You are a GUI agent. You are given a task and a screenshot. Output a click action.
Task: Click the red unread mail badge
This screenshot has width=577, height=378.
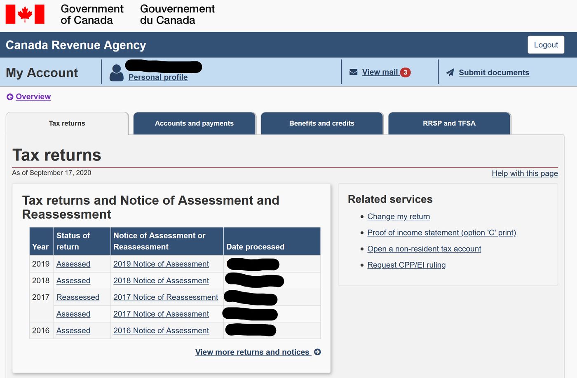tap(405, 72)
